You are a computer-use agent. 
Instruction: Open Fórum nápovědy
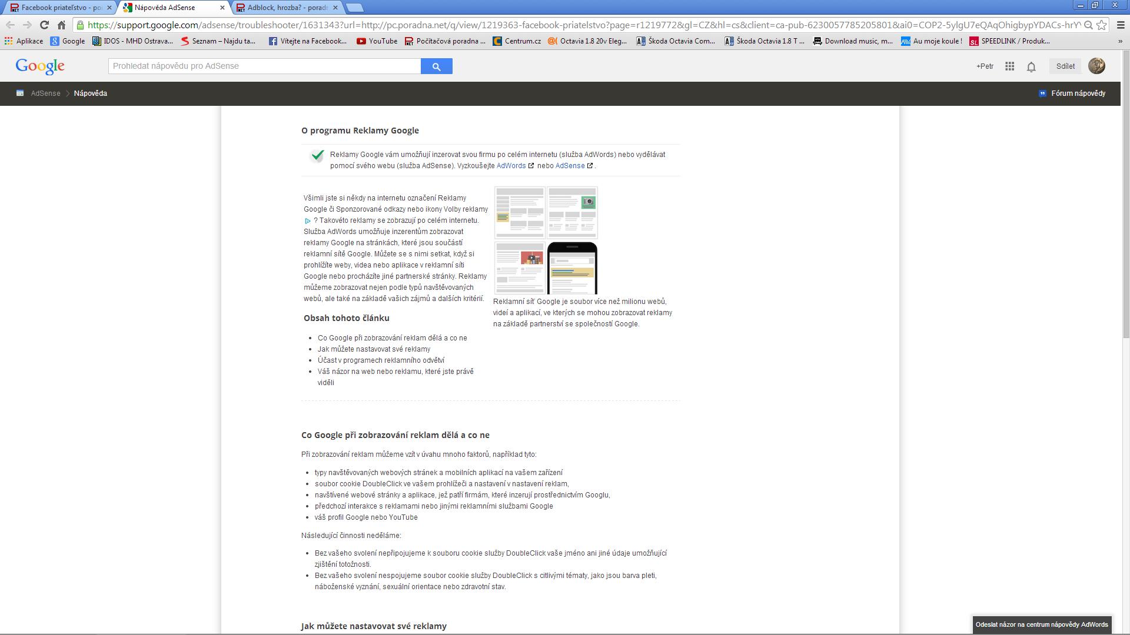click(x=1078, y=93)
